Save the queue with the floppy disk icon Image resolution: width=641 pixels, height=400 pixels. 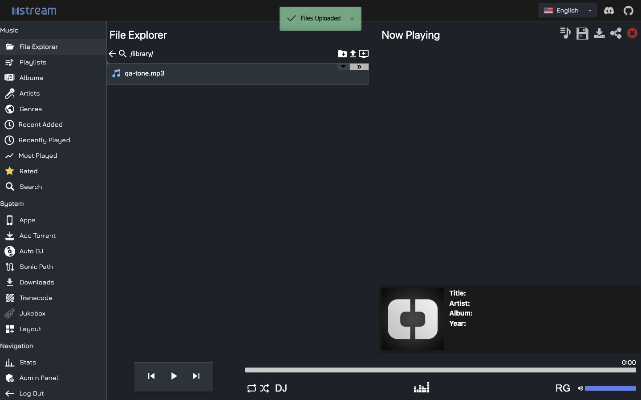(x=582, y=33)
